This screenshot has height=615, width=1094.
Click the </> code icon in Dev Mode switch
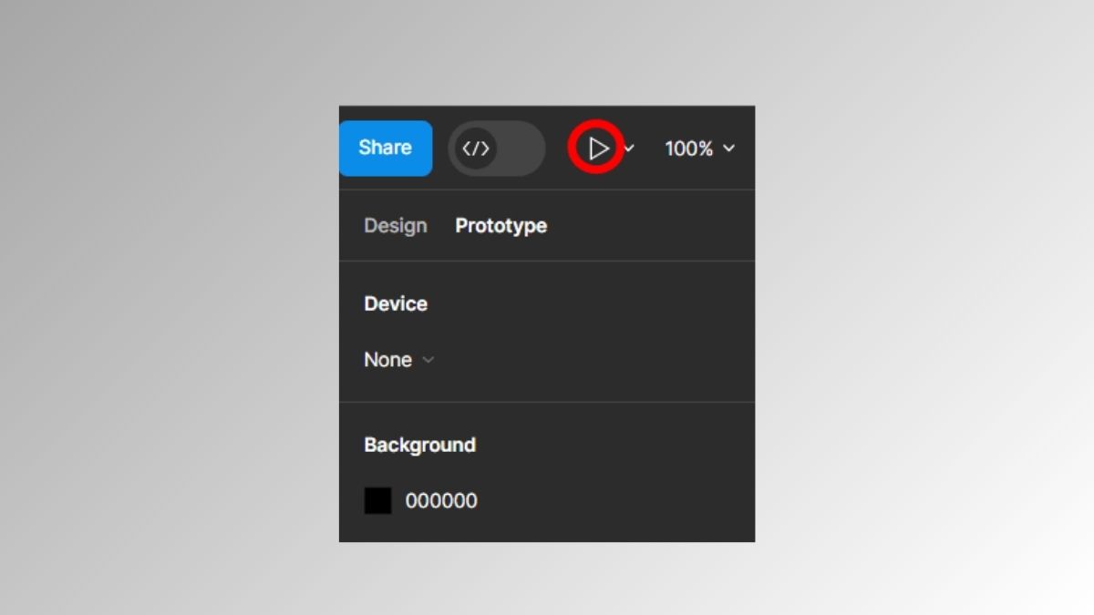(x=476, y=149)
